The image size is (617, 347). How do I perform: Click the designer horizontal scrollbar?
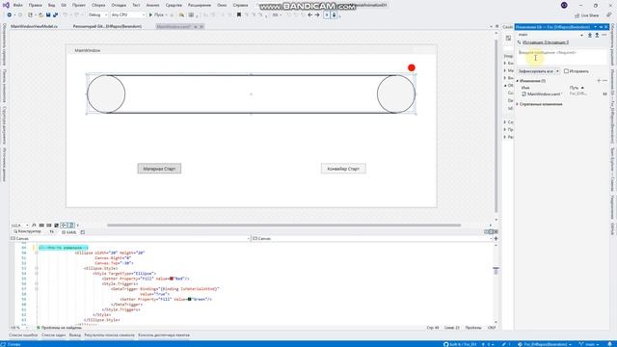point(283,226)
